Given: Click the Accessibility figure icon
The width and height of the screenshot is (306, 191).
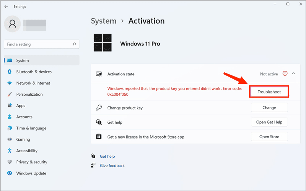Looking at the screenshot, I should point(10,150).
